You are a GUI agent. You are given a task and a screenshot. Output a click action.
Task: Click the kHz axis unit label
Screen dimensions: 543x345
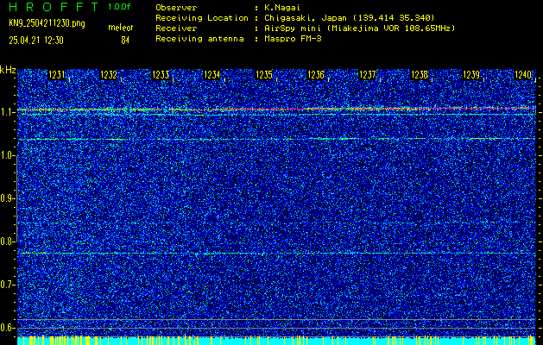pos(8,70)
